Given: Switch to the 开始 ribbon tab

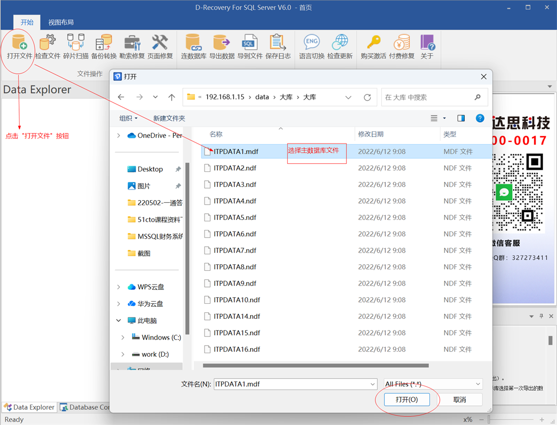Looking at the screenshot, I should coord(27,22).
